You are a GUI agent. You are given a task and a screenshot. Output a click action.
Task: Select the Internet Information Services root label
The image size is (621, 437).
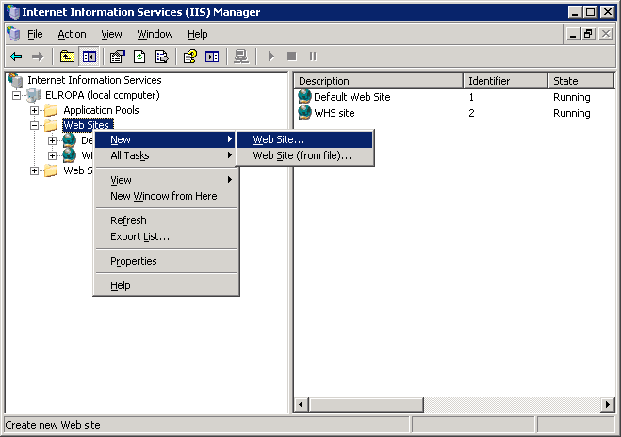94,80
